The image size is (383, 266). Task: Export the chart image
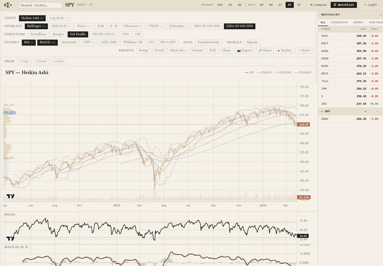coord(244,51)
